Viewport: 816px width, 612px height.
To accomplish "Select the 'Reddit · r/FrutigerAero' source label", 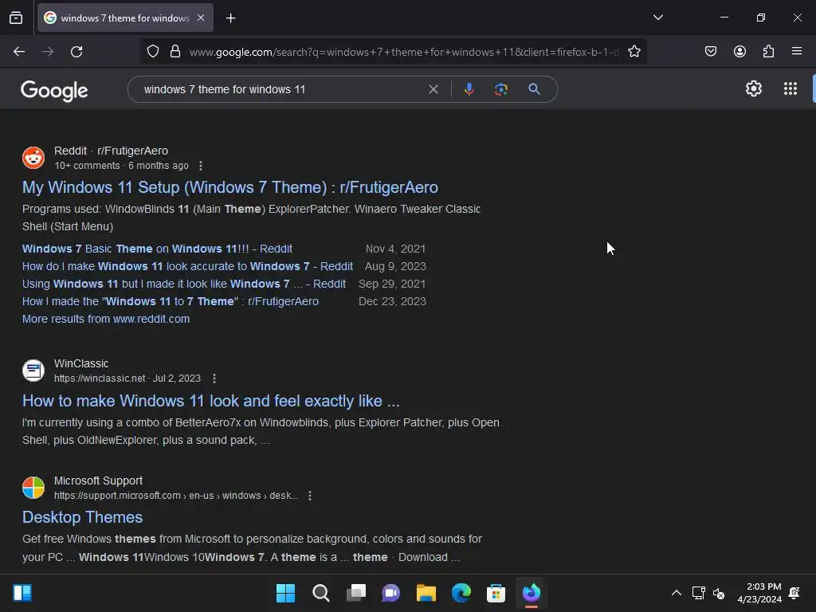I will 111,151.
